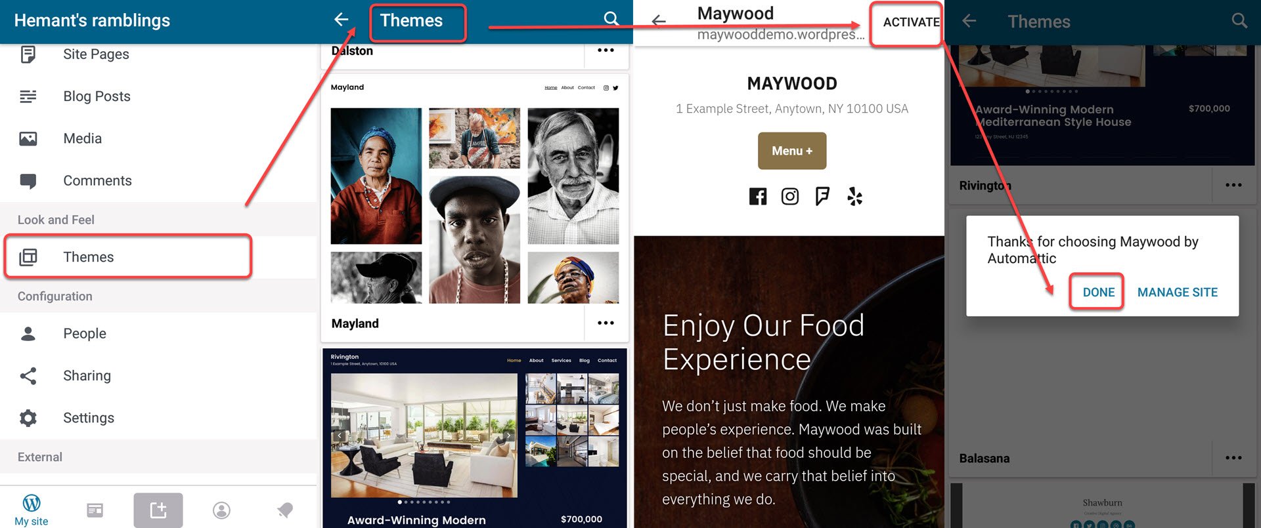The height and width of the screenshot is (528, 1261).
Task: Choose MANAGE SITE in the dialog
Action: point(1178,292)
